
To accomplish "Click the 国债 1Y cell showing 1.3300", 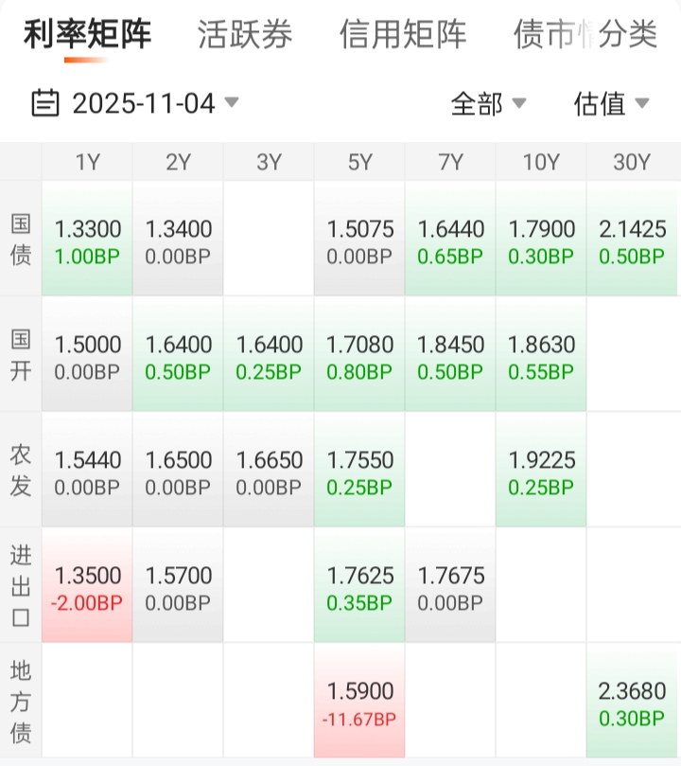I will [x=87, y=241].
